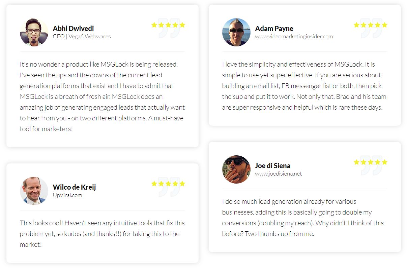Click Wilco de Kreij's profile picture

[34, 191]
